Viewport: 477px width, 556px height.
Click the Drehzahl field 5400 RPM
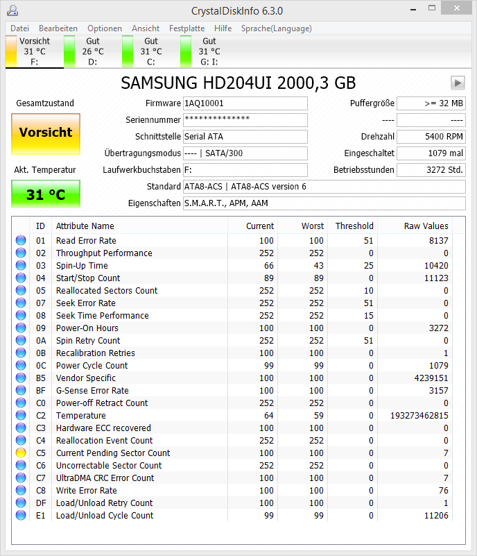[431, 137]
